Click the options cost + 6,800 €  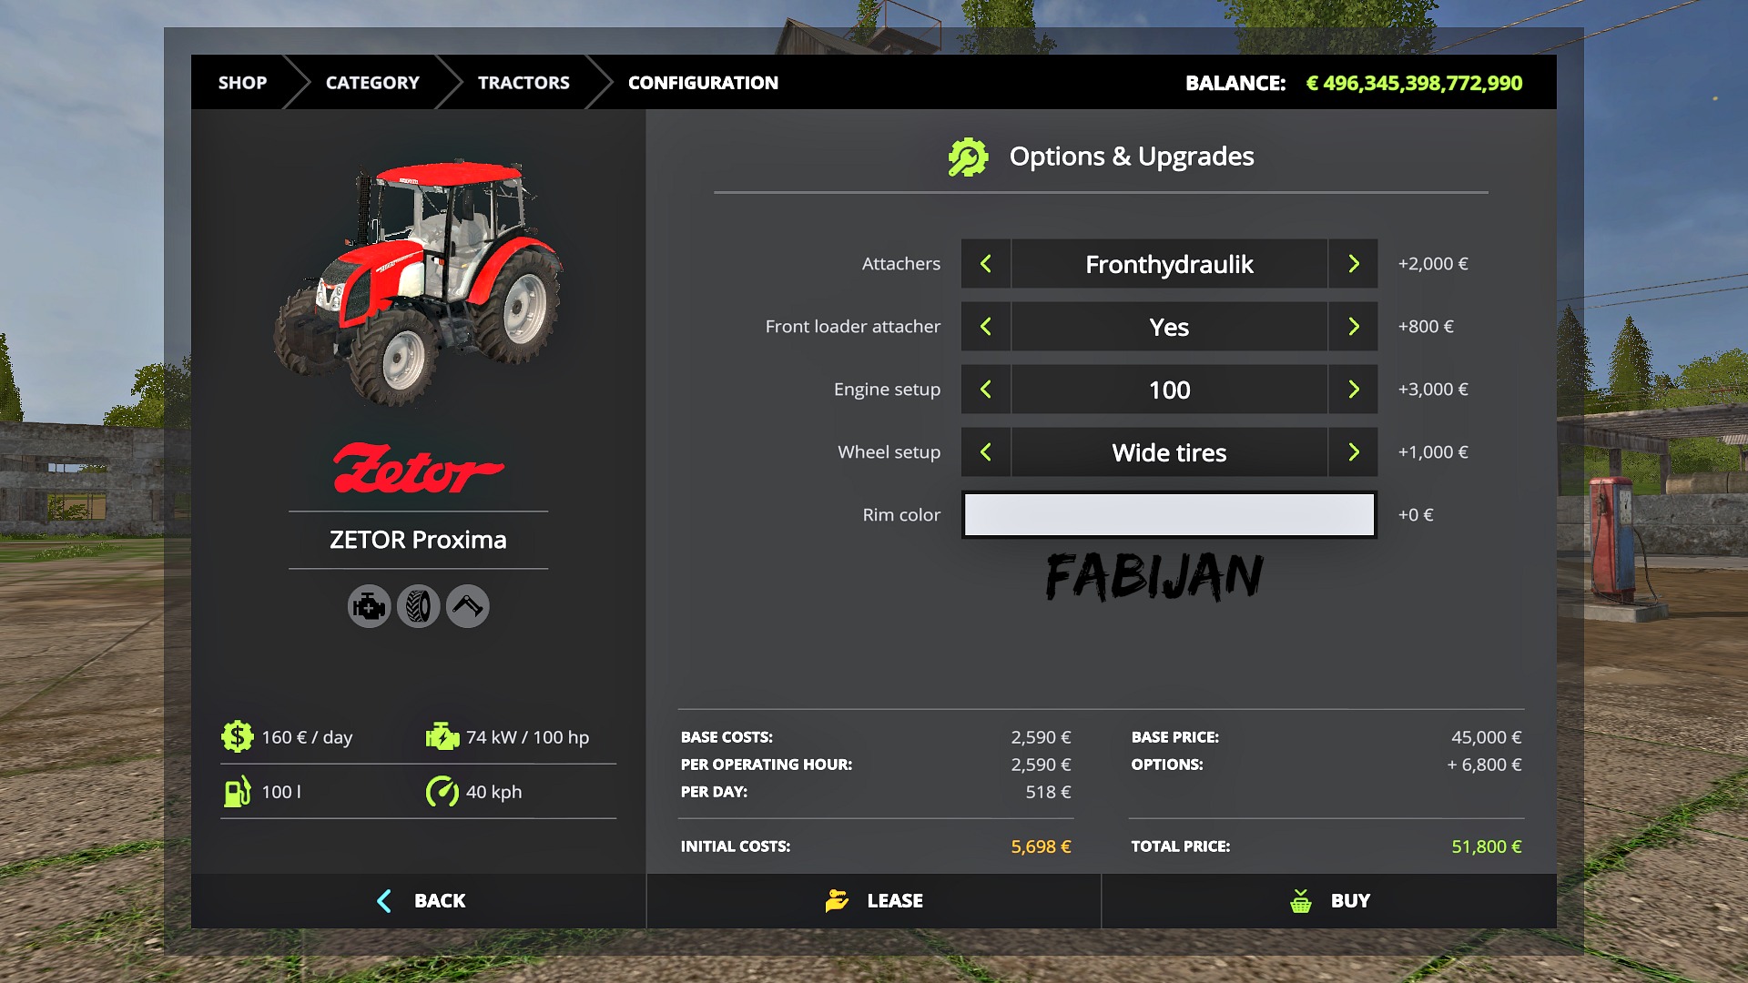[1484, 765]
